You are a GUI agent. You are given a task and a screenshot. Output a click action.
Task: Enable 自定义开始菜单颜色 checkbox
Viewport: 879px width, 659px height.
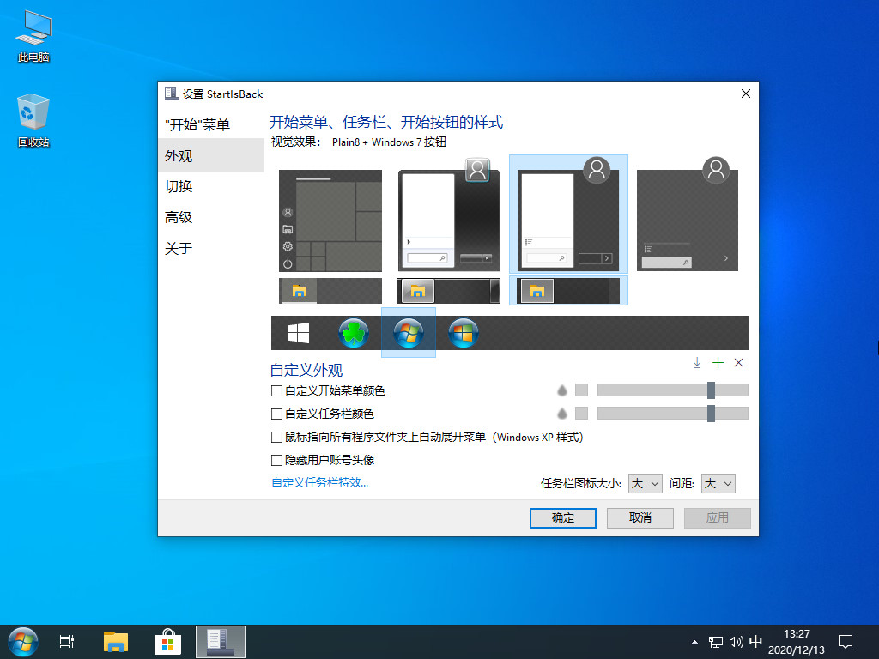pyautogui.click(x=276, y=391)
